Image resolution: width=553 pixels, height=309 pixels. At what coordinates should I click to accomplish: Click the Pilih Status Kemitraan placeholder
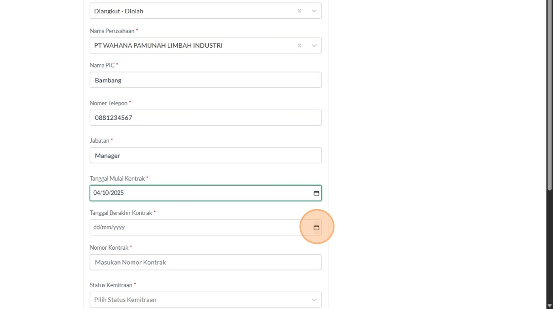(125, 300)
